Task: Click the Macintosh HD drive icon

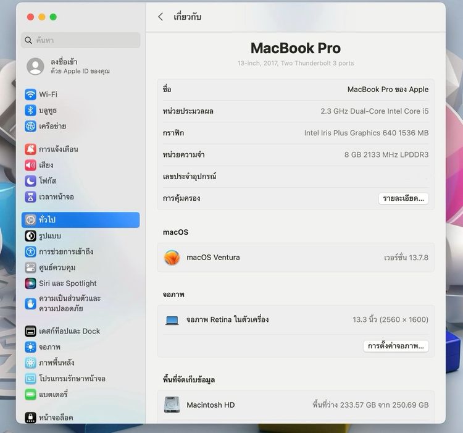Action: click(172, 405)
